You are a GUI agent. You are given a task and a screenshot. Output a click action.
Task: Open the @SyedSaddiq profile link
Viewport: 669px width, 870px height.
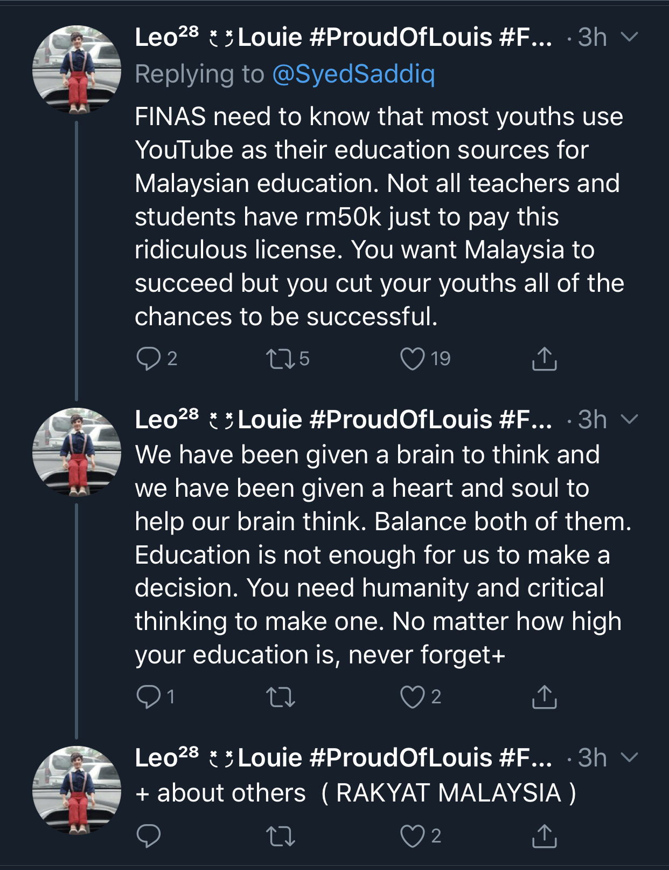pyautogui.click(x=353, y=74)
